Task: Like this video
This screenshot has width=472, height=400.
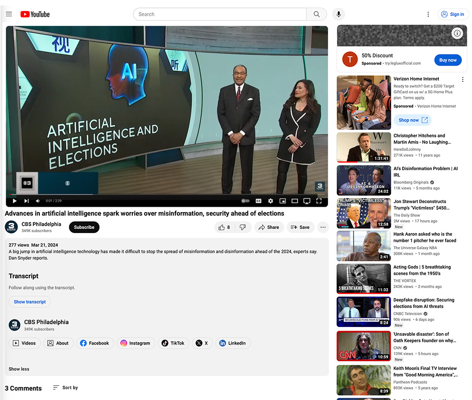Action: pyautogui.click(x=225, y=228)
